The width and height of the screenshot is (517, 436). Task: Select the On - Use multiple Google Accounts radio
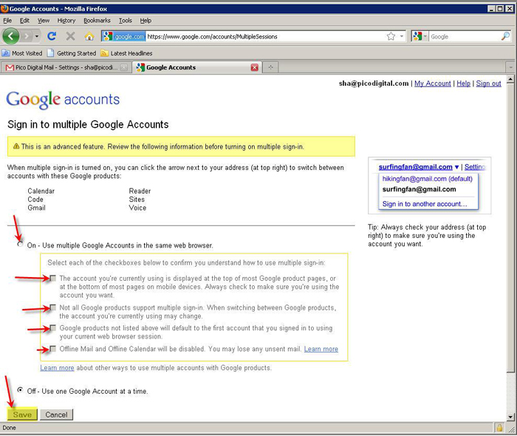point(21,244)
